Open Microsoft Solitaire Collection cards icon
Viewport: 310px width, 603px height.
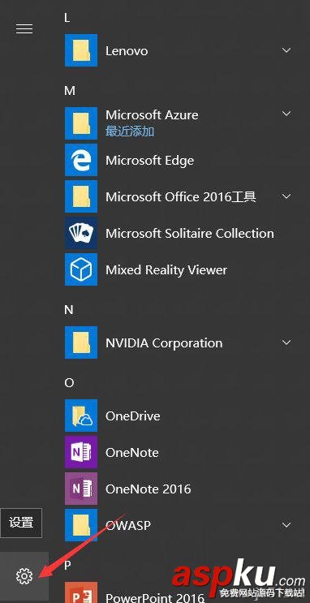click(81, 233)
